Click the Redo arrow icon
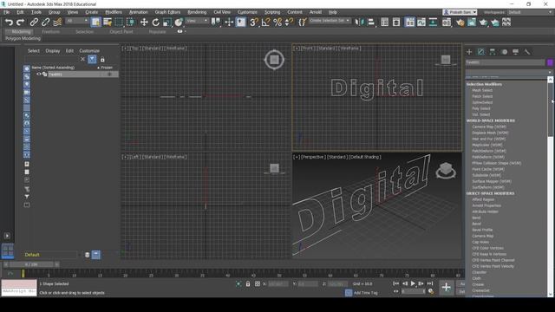This screenshot has height=312, width=555. 20,23
